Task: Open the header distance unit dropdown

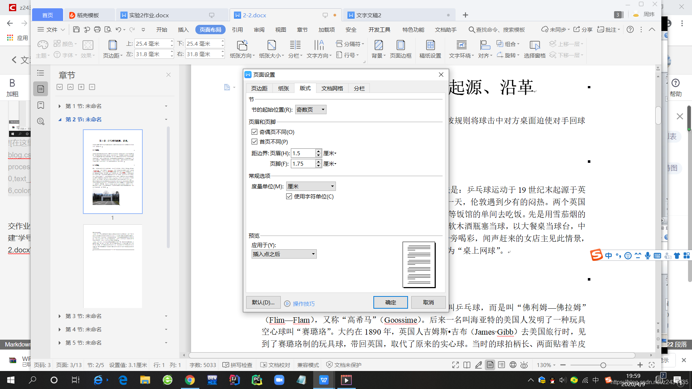Action: [330, 153]
